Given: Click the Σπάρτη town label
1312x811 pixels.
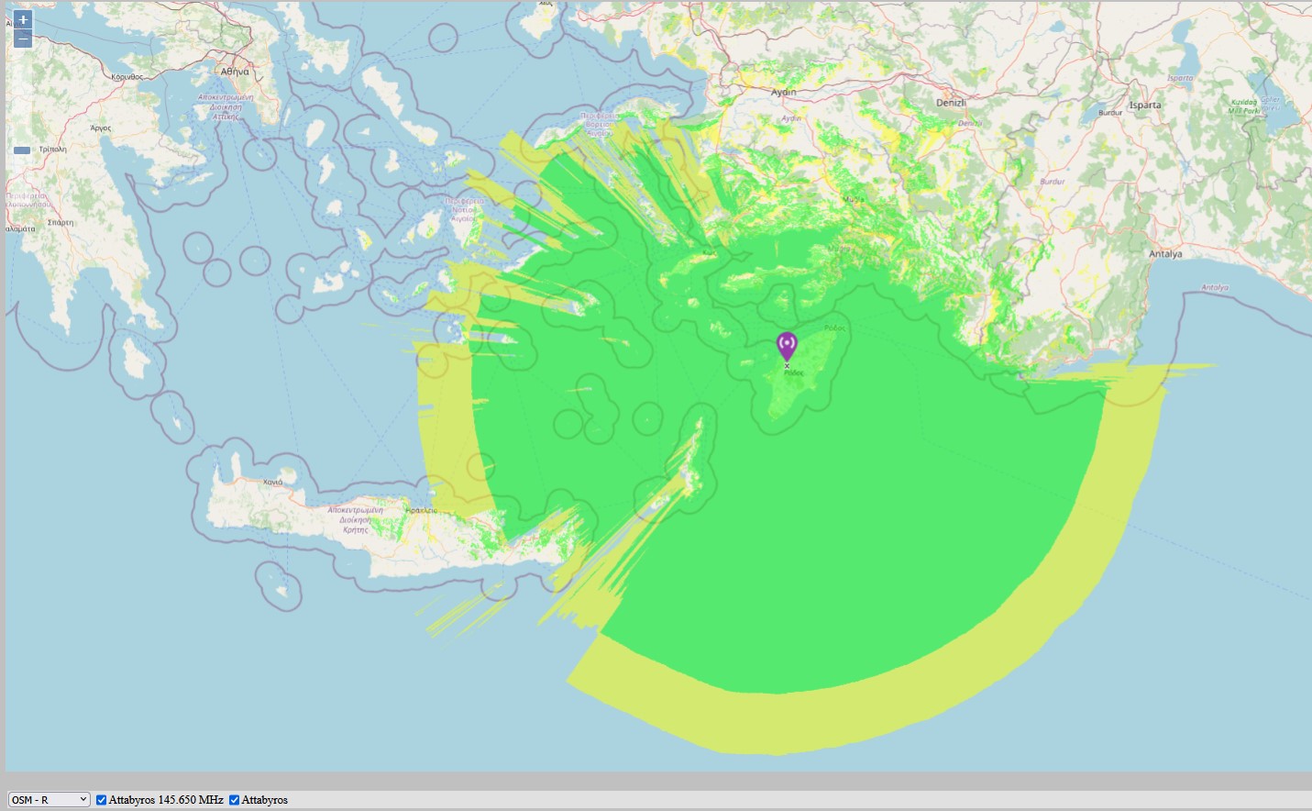Looking at the screenshot, I should 61,222.
